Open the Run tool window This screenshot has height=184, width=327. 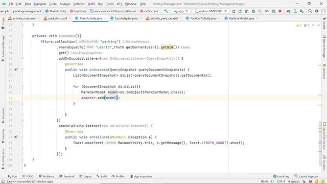point(12,176)
